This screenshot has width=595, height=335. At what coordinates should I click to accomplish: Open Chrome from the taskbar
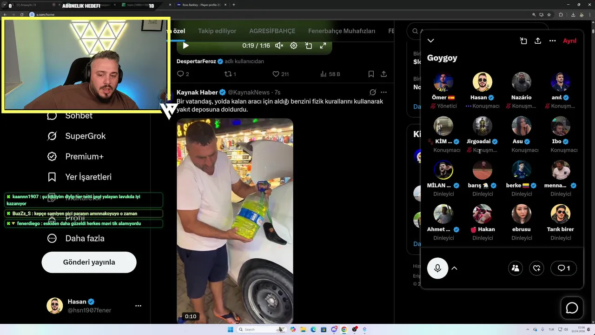[344, 329]
